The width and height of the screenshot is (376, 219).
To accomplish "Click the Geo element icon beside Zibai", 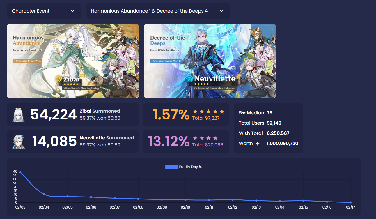I will [59, 79].
